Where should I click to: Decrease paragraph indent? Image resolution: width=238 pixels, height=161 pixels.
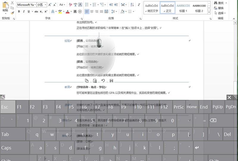[x=111, y=5]
